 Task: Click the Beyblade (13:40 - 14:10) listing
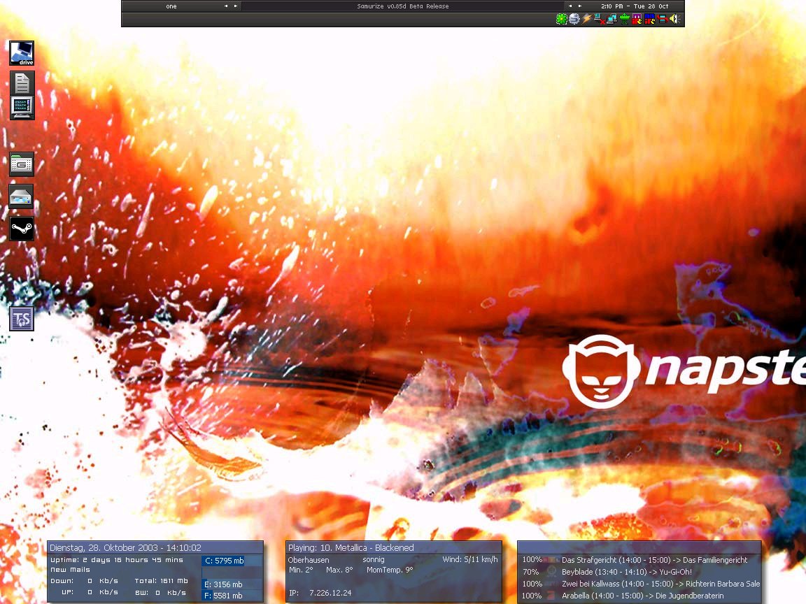[627, 572]
